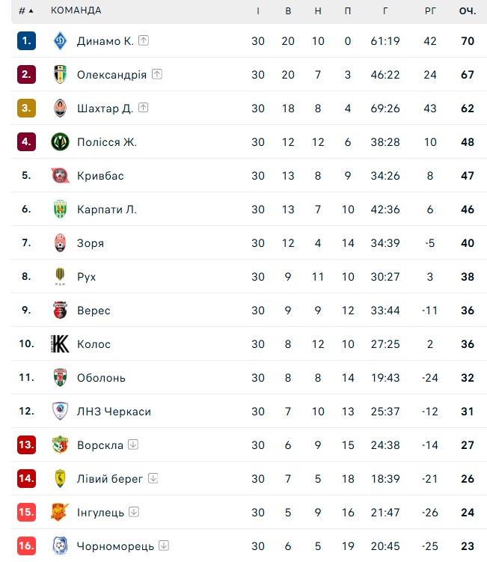The image size is (487, 562).
Task: Click the Karpaty Lviv club crest
Action: coord(60,210)
